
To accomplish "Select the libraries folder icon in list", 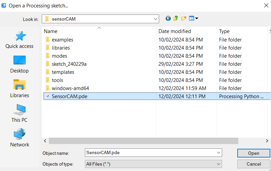I will tap(47, 48).
